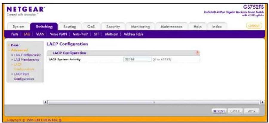Switch to the QoS tab
269x123 pixels.
[91, 27]
